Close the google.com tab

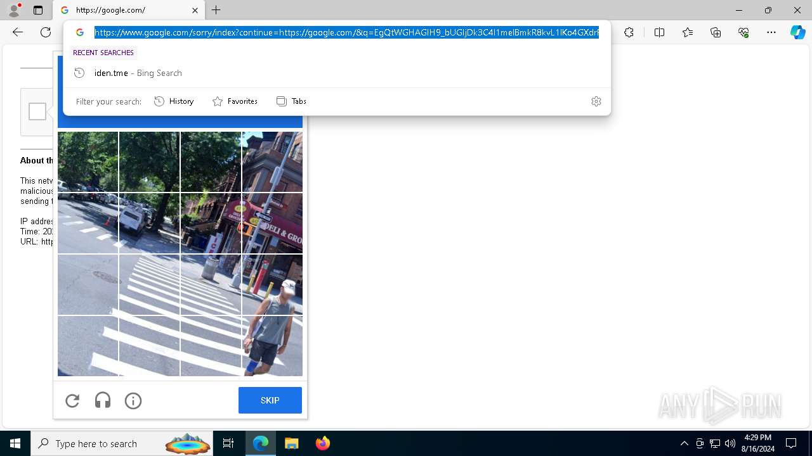coord(195,10)
